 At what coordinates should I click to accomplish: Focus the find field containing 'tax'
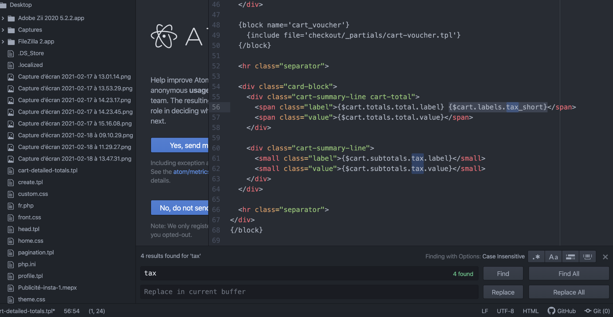click(x=309, y=274)
